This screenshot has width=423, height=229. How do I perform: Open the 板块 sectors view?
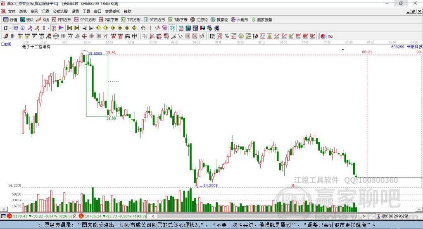pyautogui.click(x=26, y=20)
